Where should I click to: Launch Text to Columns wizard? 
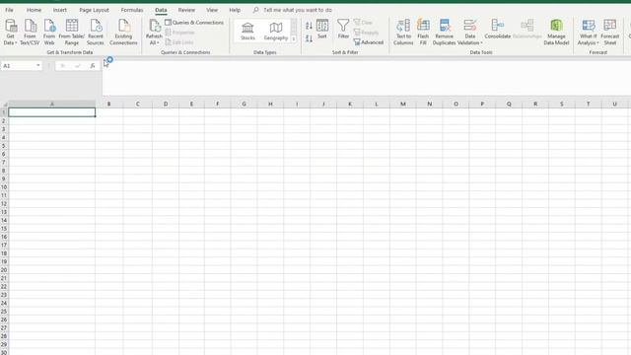(403, 32)
